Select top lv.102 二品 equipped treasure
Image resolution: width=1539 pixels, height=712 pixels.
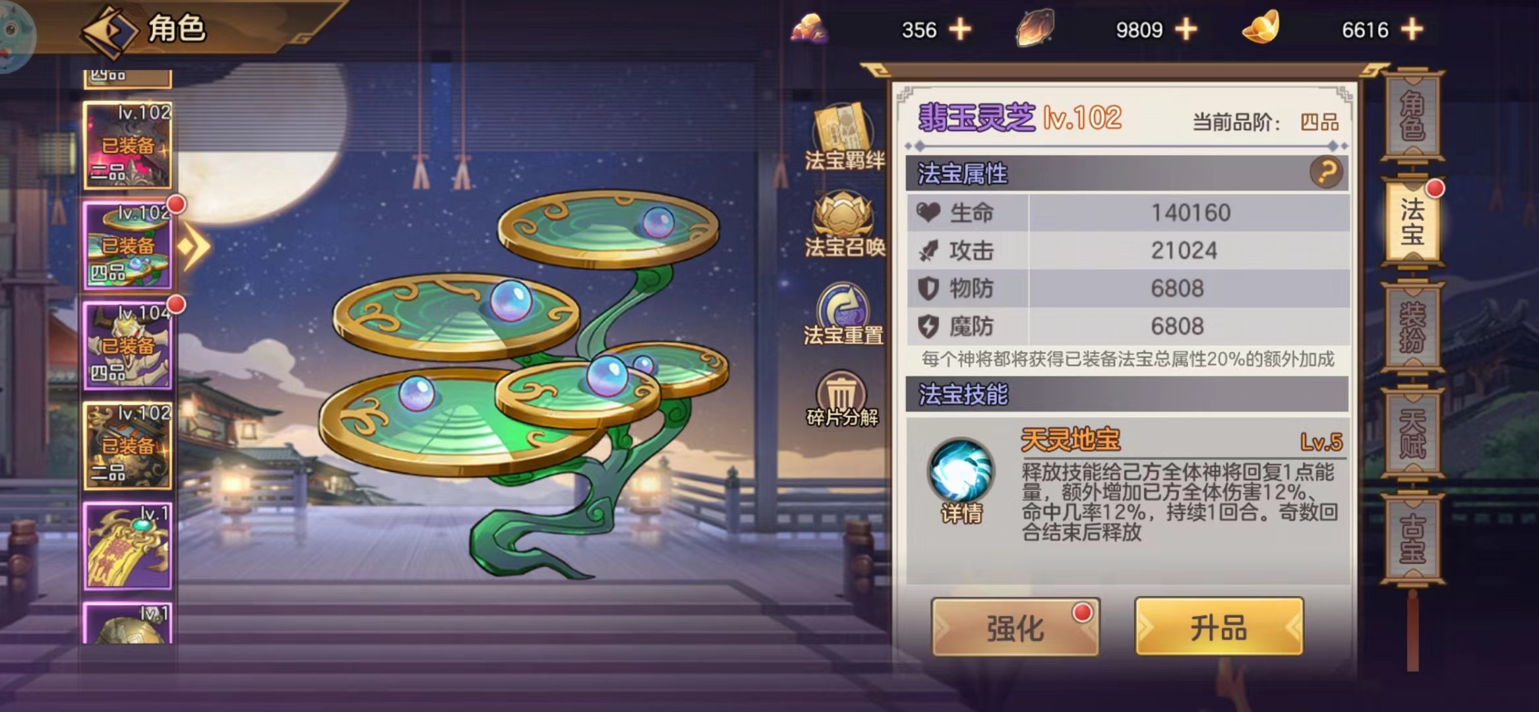(x=128, y=145)
